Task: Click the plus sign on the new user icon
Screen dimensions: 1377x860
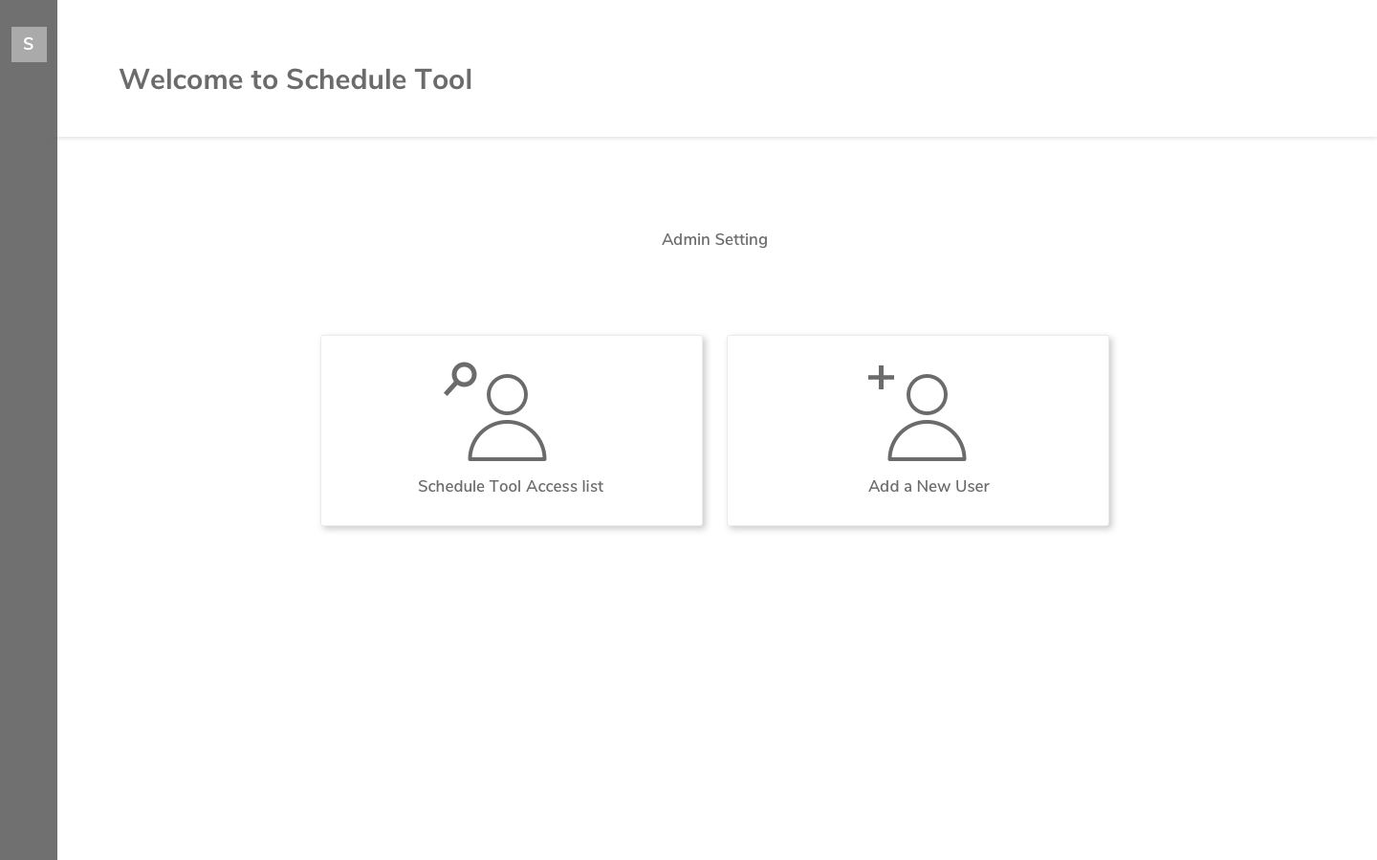Action: point(881,377)
